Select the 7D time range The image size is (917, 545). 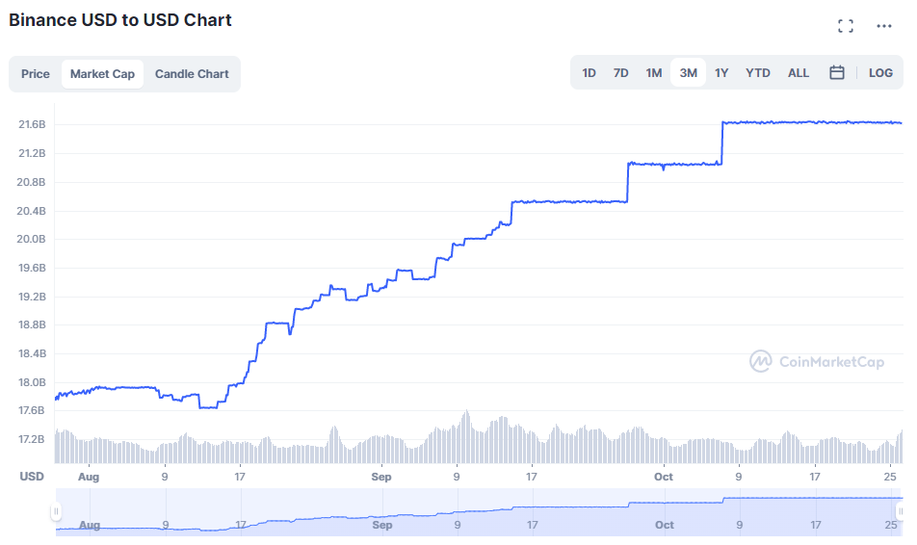pos(621,73)
